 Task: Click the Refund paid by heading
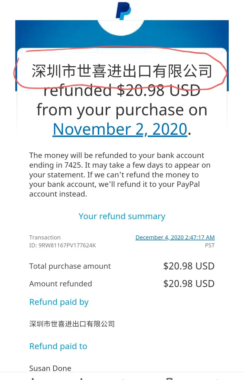pos(59,302)
